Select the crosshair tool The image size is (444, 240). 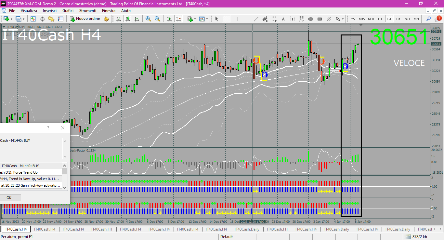pos(226,19)
